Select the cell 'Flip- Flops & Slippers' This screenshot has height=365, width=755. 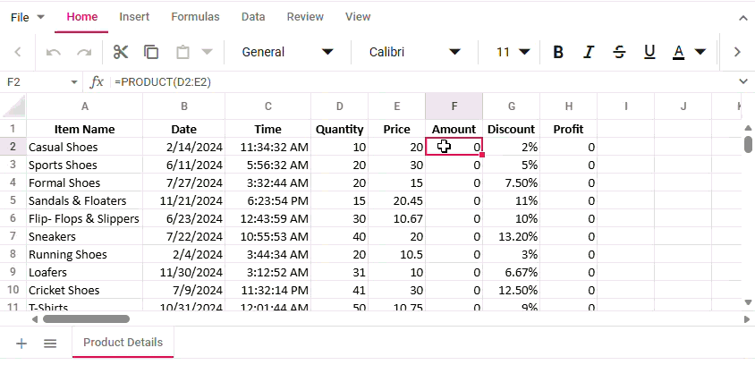click(85, 218)
